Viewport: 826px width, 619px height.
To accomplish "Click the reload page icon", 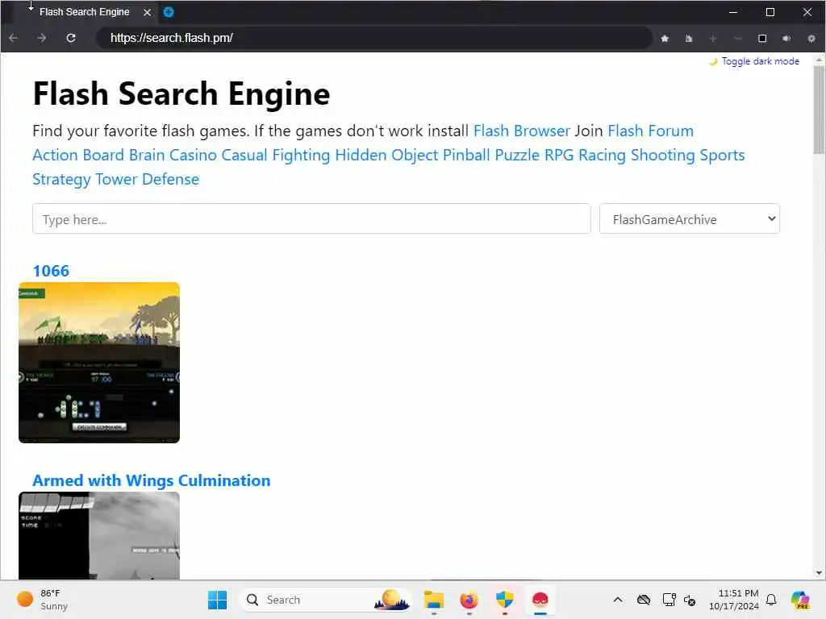I will point(71,38).
